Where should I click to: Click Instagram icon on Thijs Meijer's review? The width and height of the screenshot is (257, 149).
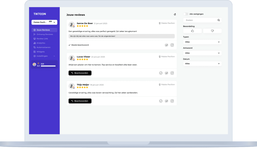point(172,101)
